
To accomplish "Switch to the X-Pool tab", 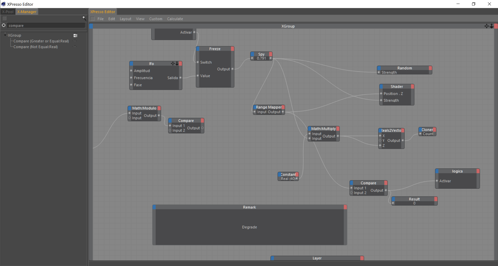I will (8, 12).
